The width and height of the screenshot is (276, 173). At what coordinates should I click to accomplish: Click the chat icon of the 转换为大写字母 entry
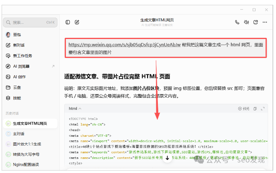pos(8,154)
